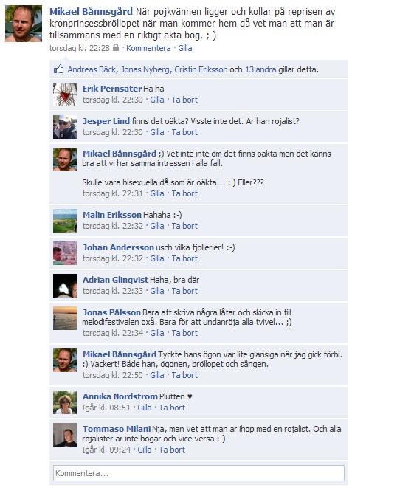Viewport: 397px width, 488px height.
Task: Remove Johan Andersson's comment with Ta bort
Action: pos(184,258)
